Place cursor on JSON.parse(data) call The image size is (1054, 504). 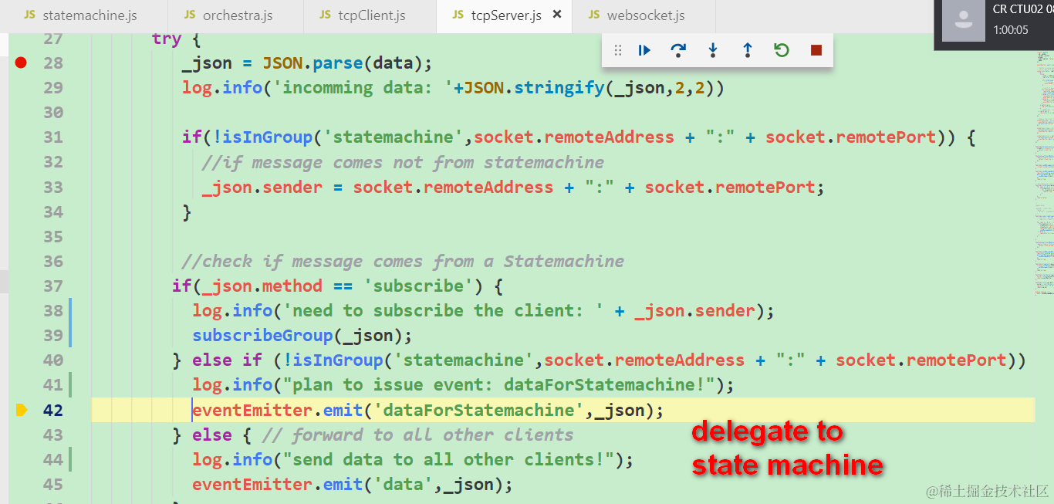[342, 63]
